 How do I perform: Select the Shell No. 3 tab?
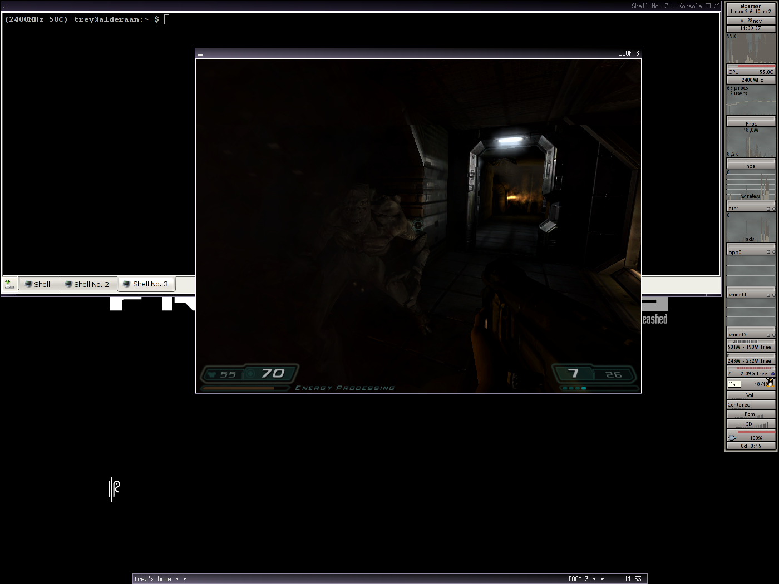click(x=146, y=284)
